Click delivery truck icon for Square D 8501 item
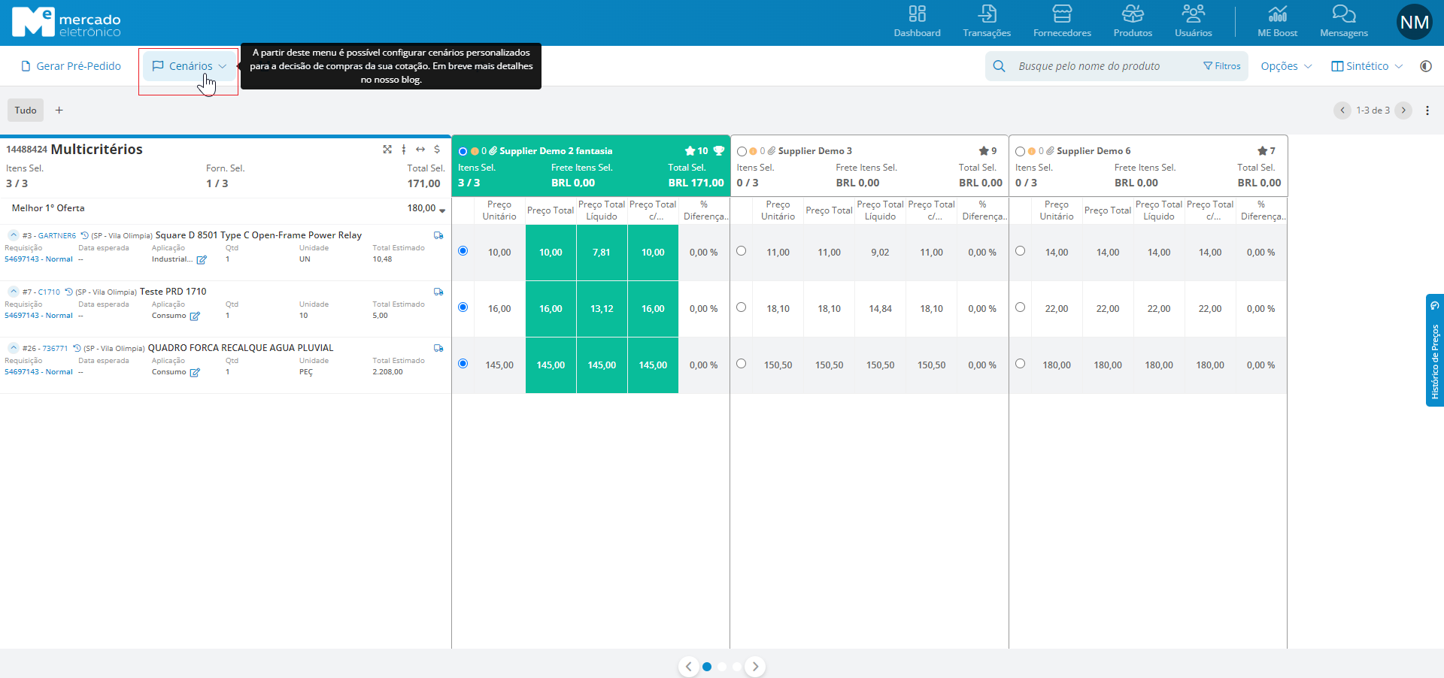 point(438,235)
